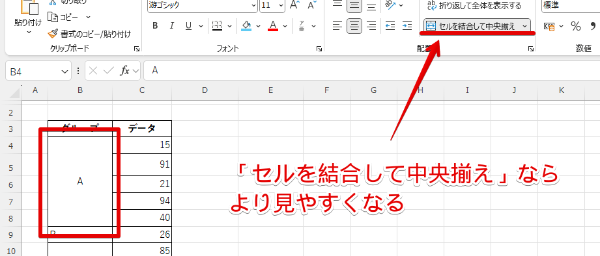Screen dimensions: 600x256
Task: Open the 配置 alignment dialog launcher
Action: (531, 49)
